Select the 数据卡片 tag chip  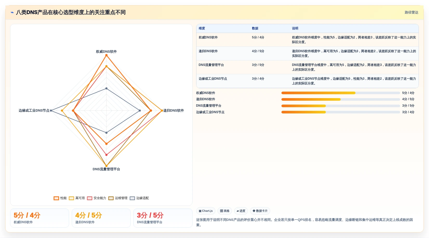pyautogui.click(x=260, y=211)
